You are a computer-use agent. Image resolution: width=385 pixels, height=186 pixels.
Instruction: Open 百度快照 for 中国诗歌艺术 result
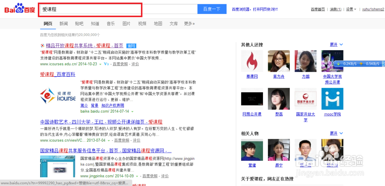[122, 140]
